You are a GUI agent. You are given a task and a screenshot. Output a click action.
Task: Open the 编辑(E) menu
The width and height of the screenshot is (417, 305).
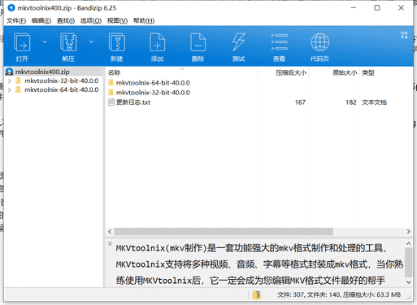pos(41,20)
